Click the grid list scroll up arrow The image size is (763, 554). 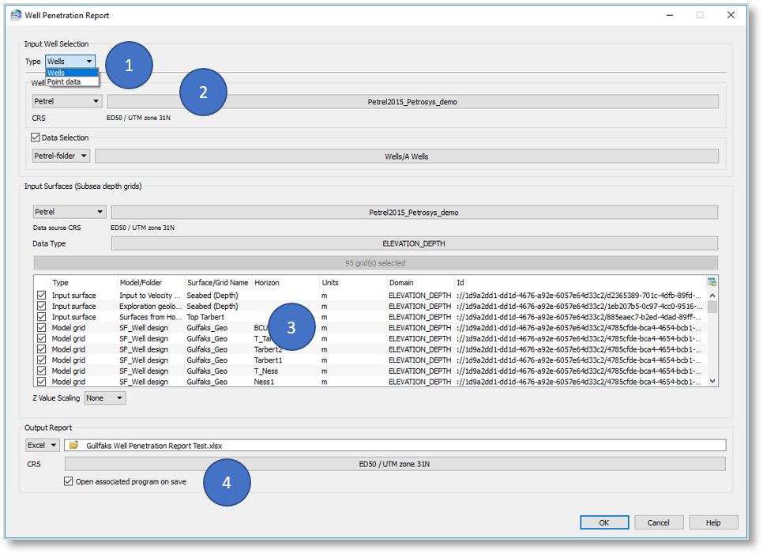coord(712,295)
